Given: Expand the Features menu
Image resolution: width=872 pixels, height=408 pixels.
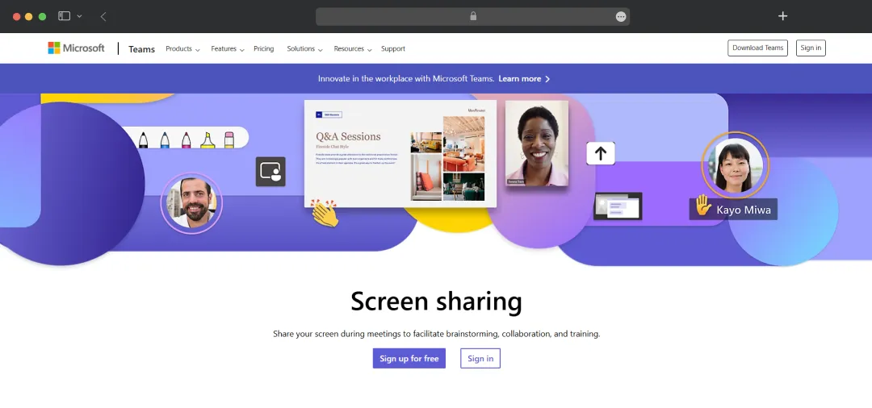Looking at the screenshot, I should click(228, 49).
